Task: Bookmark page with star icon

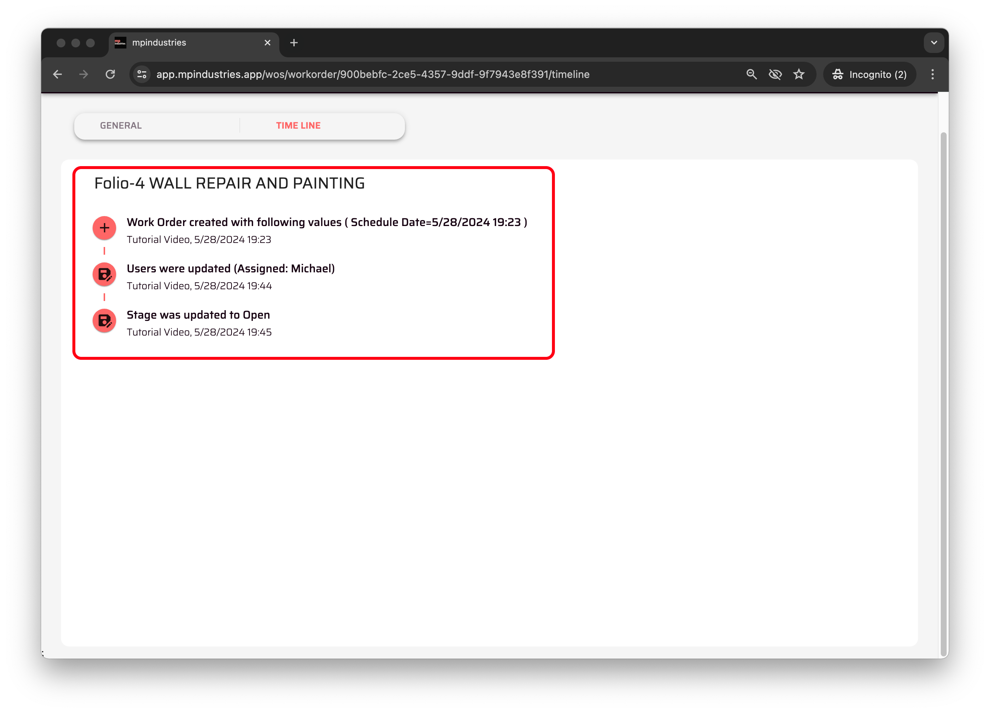Action: point(799,74)
